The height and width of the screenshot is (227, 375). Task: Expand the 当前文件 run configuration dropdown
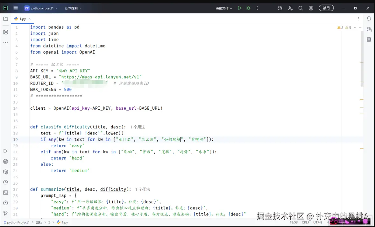pyautogui.click(x=224, y=8)
